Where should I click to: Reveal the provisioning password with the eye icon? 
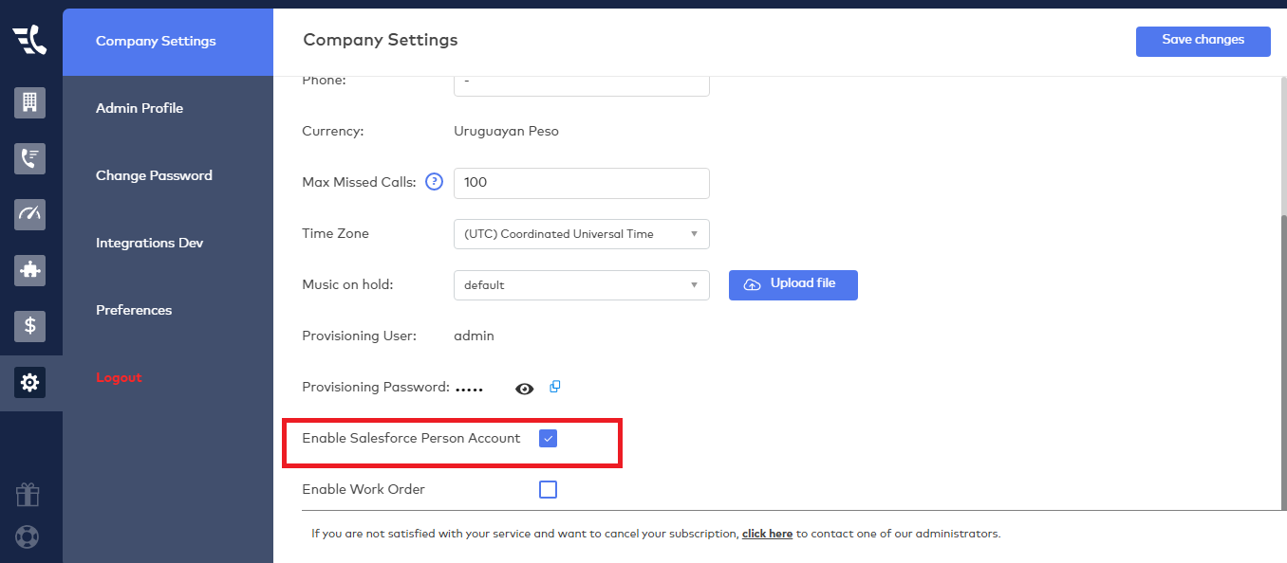coord(524,389)
